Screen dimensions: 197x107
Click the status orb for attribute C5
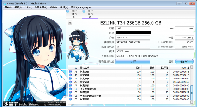tap(70, 96)
